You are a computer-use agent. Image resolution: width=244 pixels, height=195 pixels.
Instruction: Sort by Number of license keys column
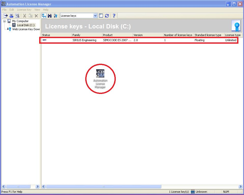179,35
